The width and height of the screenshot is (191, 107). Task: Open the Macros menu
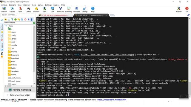(56, 5)
